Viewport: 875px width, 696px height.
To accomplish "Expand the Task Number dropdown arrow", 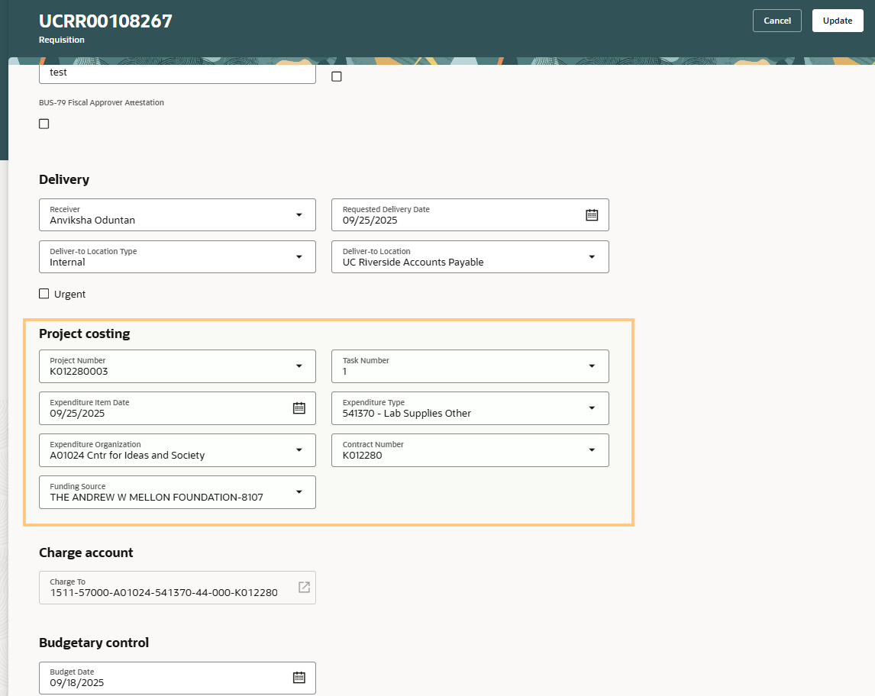I will tap(592, 366).
